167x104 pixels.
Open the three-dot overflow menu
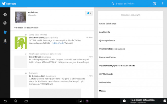coord(162,4)
